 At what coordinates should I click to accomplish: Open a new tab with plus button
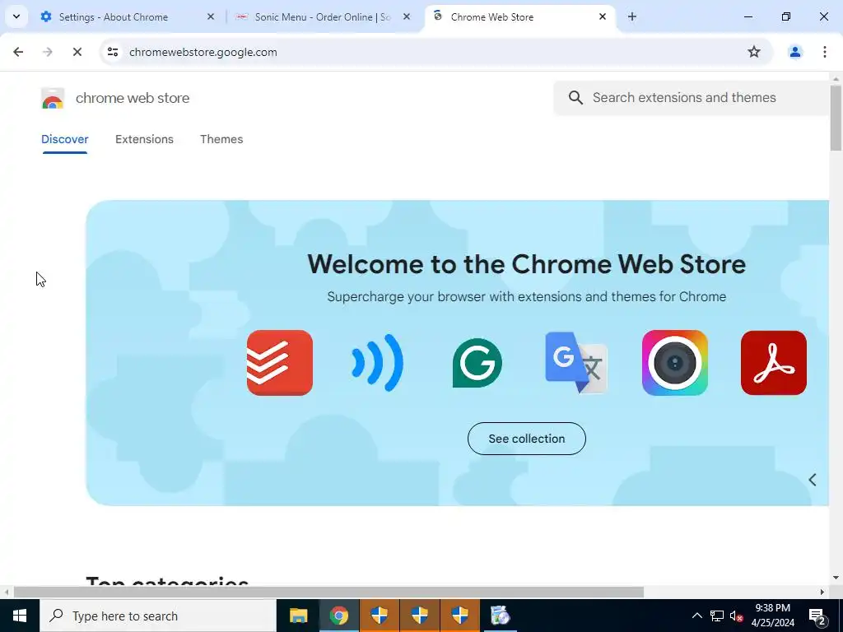pyautogui.click(x=632, y=16)
